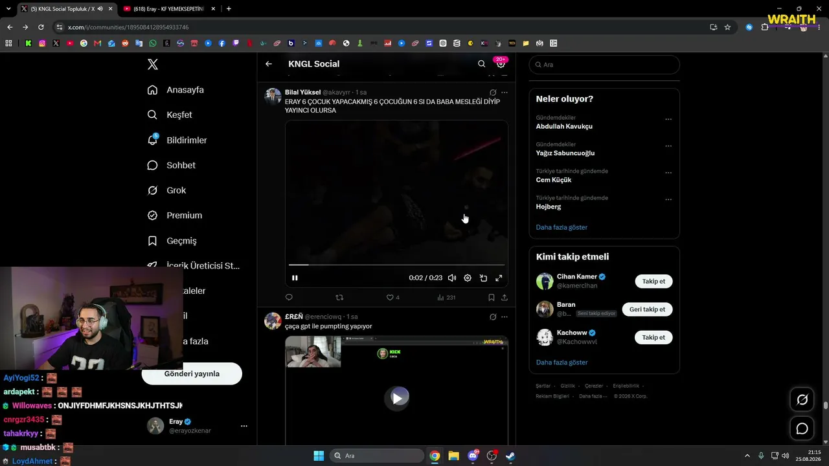Image resolution: width=829 pixels, height=466 pixels.
Task: Share Bilal Yüksel's post
Action: (x=505, y=298)
